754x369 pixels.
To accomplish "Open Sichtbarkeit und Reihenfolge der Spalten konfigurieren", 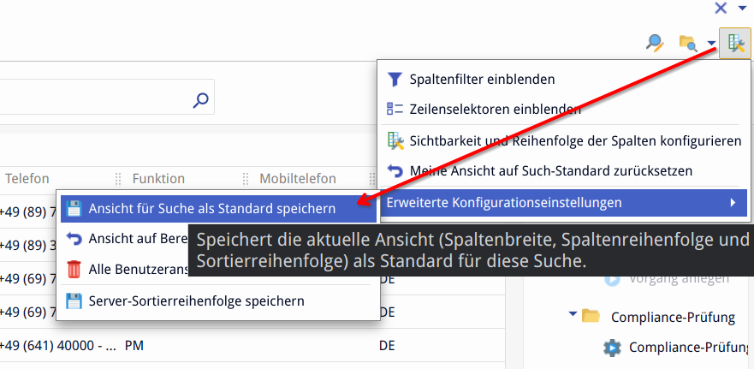I will (574, 140).
